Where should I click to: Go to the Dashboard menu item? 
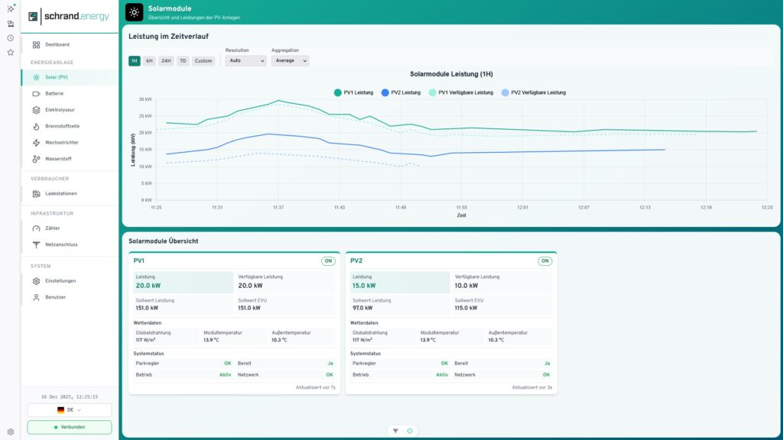click(57, 44)
